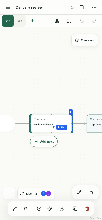Open the hamburger menu
Screen dimensions: 102x220
tap(8, 7)
